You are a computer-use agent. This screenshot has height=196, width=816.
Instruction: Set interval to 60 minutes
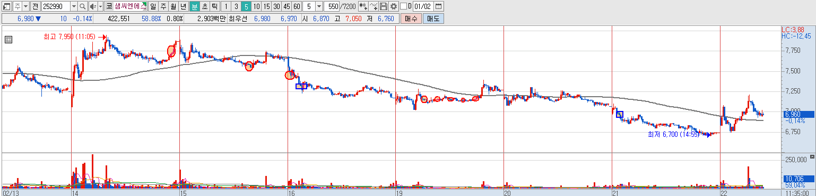297,6
